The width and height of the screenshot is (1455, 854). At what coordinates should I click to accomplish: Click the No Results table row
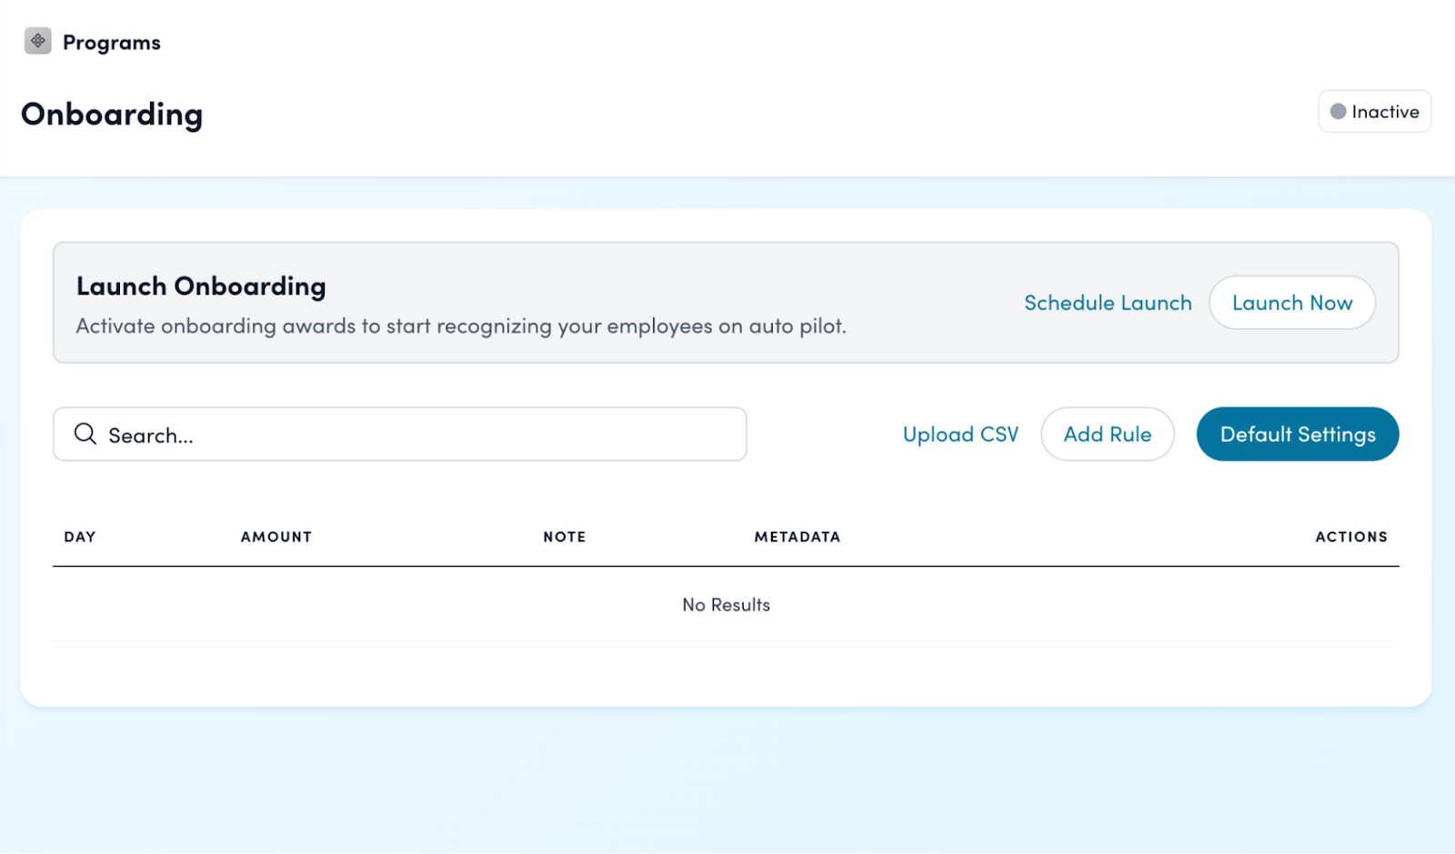coord(726,605)
